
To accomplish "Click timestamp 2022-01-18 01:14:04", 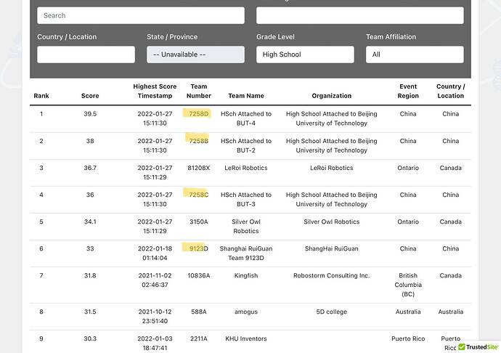I will [155, 253].
